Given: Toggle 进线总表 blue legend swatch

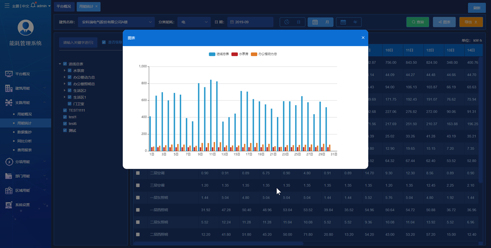Looking at the screenshot, I should [x=212, y=54].
